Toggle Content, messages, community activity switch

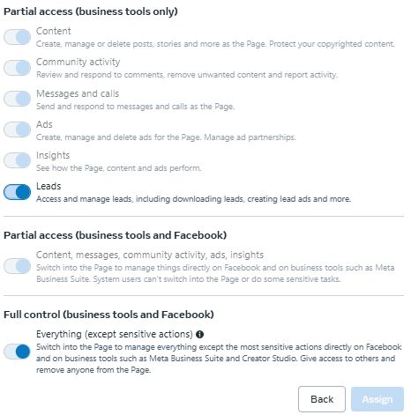coord(17,266)
